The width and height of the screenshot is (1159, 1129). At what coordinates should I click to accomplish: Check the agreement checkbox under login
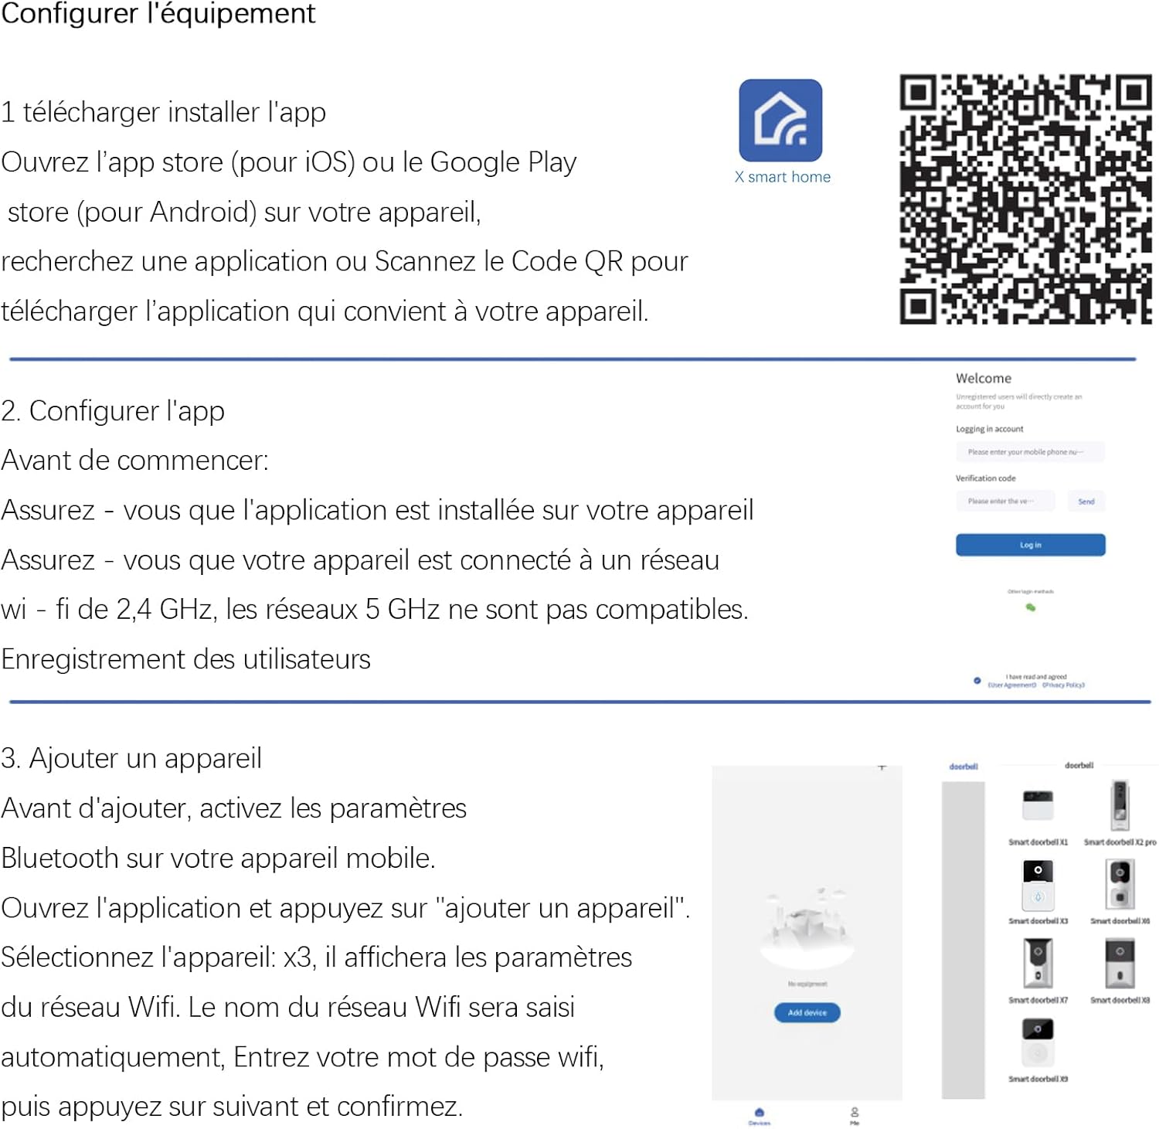pos(977,681)
